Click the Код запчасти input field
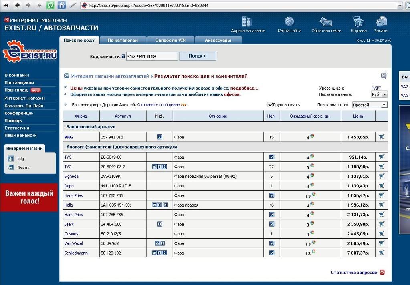410x285 pixels. coord(151,56)
